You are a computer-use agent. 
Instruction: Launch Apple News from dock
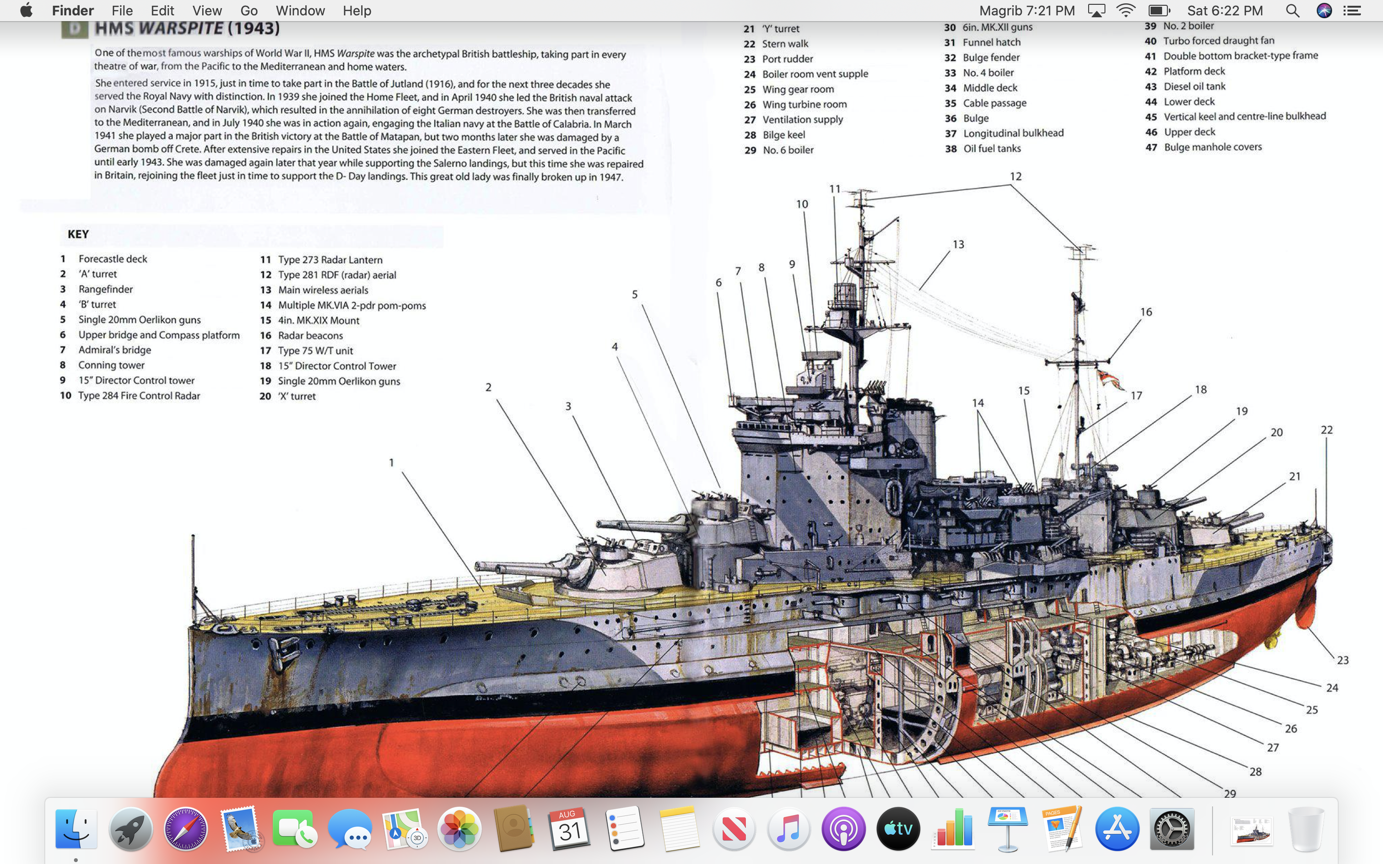734,828
